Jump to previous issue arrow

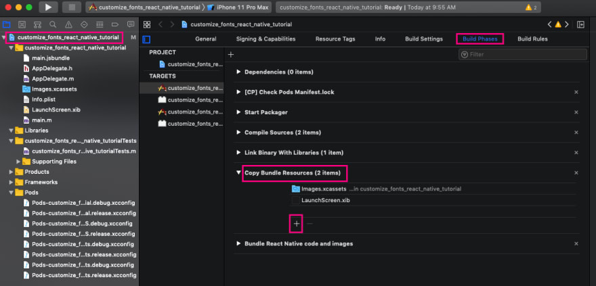tap(549, 24)
